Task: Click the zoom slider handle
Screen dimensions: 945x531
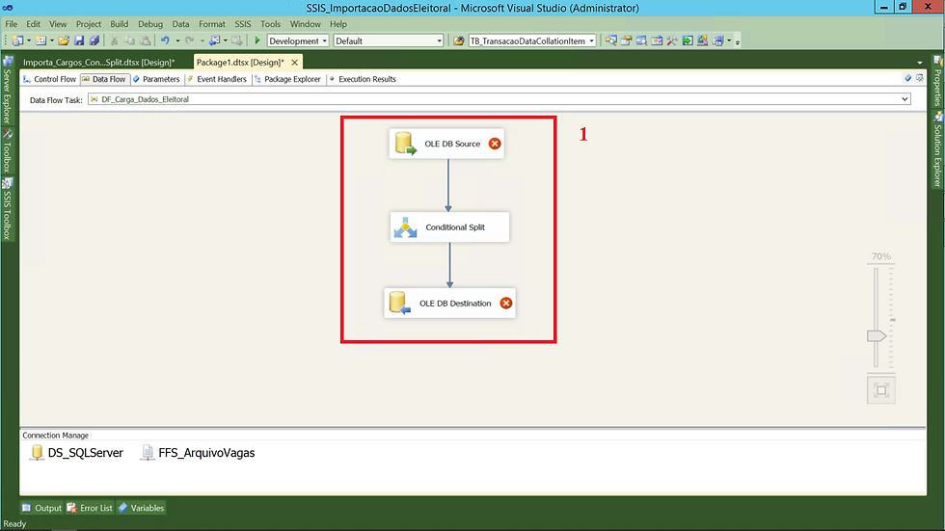Action: click(877, 336)
